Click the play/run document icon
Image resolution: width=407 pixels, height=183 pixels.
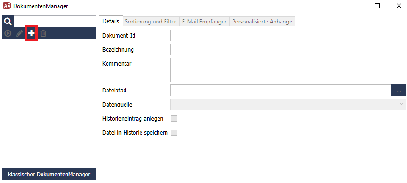click(8, 33)
